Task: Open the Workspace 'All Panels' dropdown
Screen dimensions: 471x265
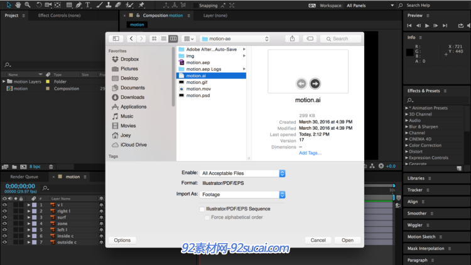Action: coord(370,6)
